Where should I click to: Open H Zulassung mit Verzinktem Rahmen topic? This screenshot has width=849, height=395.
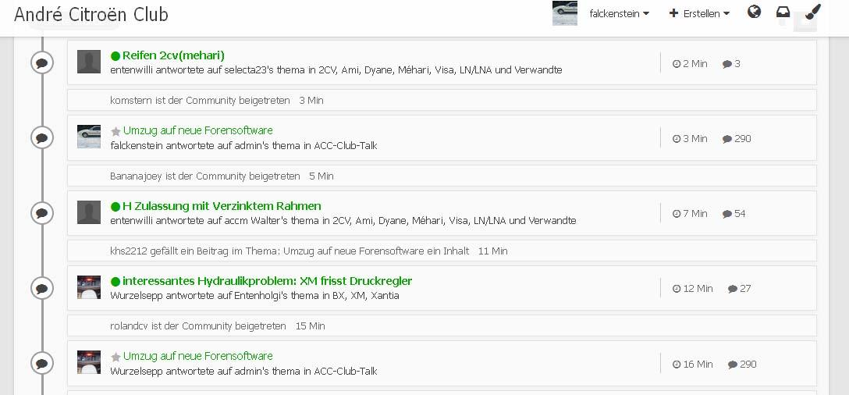[222, 206]
